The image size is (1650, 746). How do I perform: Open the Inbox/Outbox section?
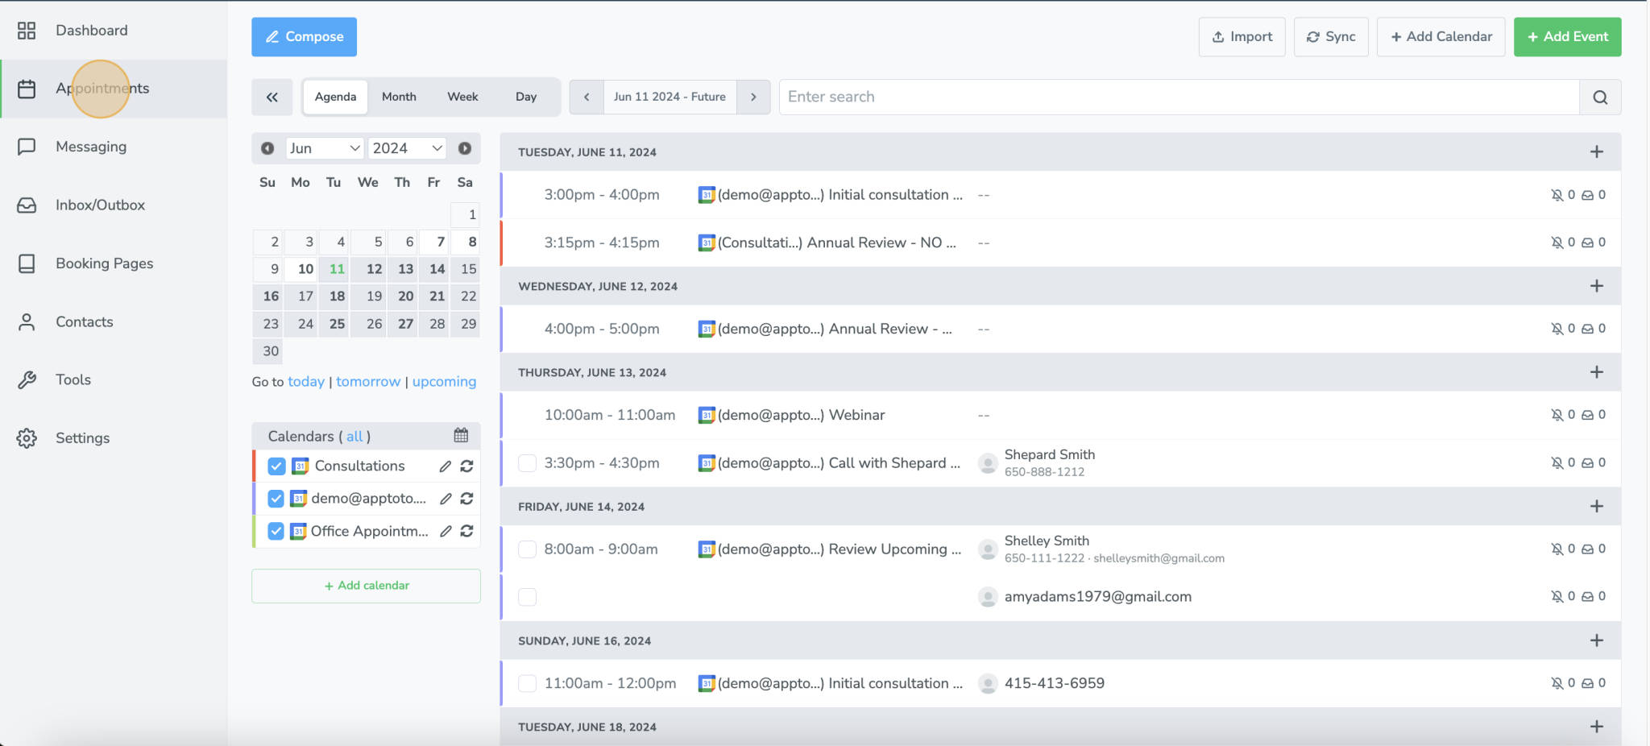(98, 205)
